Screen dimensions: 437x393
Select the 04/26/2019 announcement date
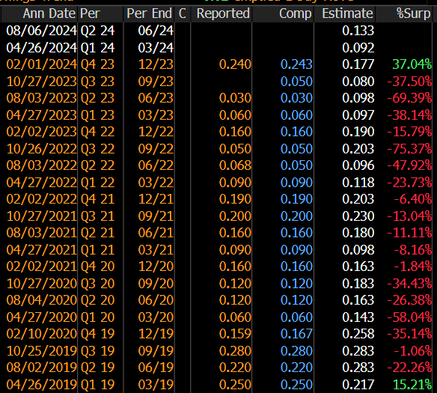pos(41,385)
